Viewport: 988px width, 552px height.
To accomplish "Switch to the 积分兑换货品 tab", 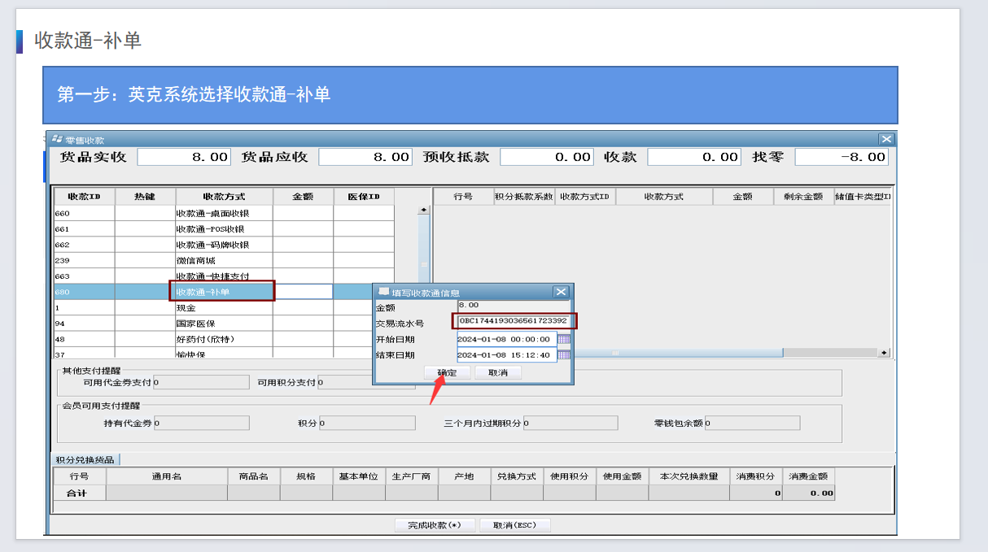I will (x=85, y=459).
